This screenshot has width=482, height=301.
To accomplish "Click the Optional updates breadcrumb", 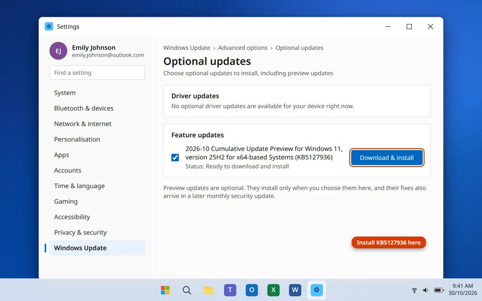I will 299,48.
